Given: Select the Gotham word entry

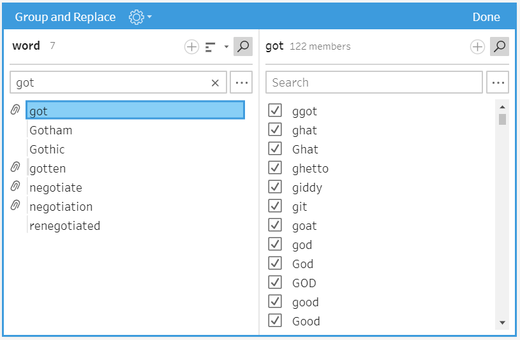Looking at the screenshot, I should 51,131.
